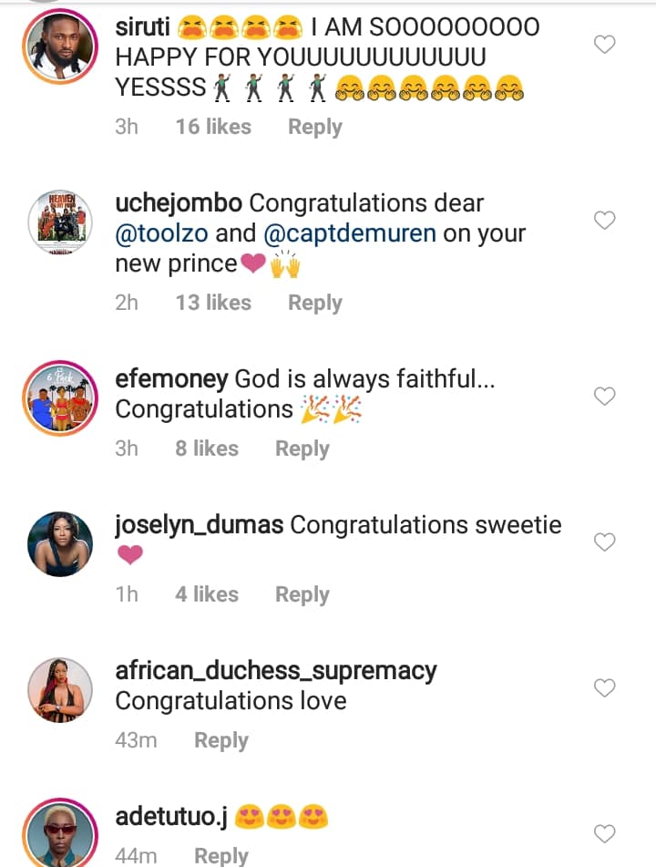Open joselyn_dumas's avatar
Viewport: 656px width, 867px height.
pos(60,543)
